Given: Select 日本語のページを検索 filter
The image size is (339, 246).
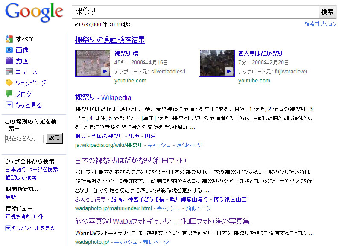Looking at the screenshot, I should point(32,170).
